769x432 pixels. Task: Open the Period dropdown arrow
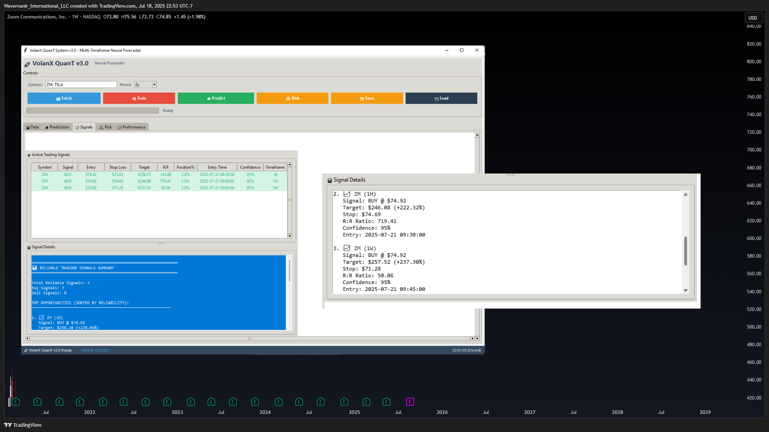coord(154,85)
